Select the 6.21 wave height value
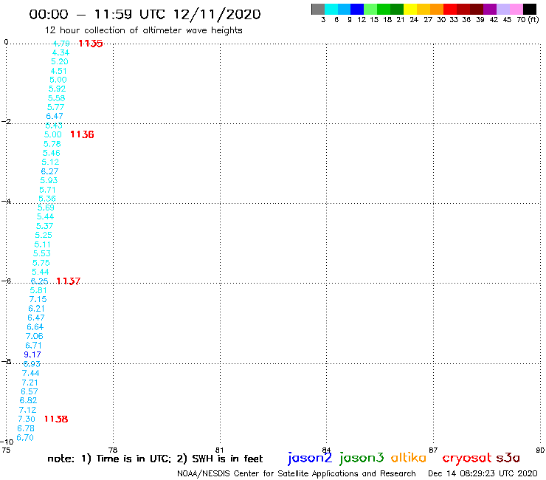 pyautogui.click(x=37, y=309)
